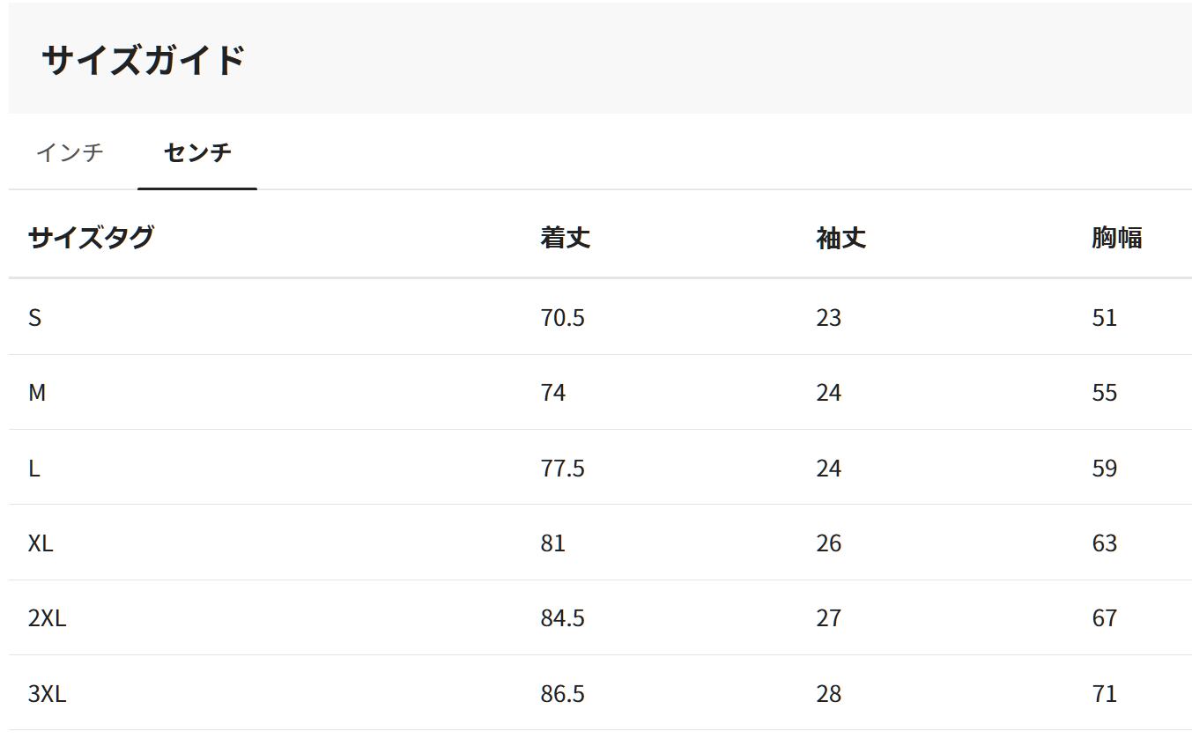This screenshot has width=1192, height=746.
Task: Select the S size row label
Action: (x=34, y=317)
